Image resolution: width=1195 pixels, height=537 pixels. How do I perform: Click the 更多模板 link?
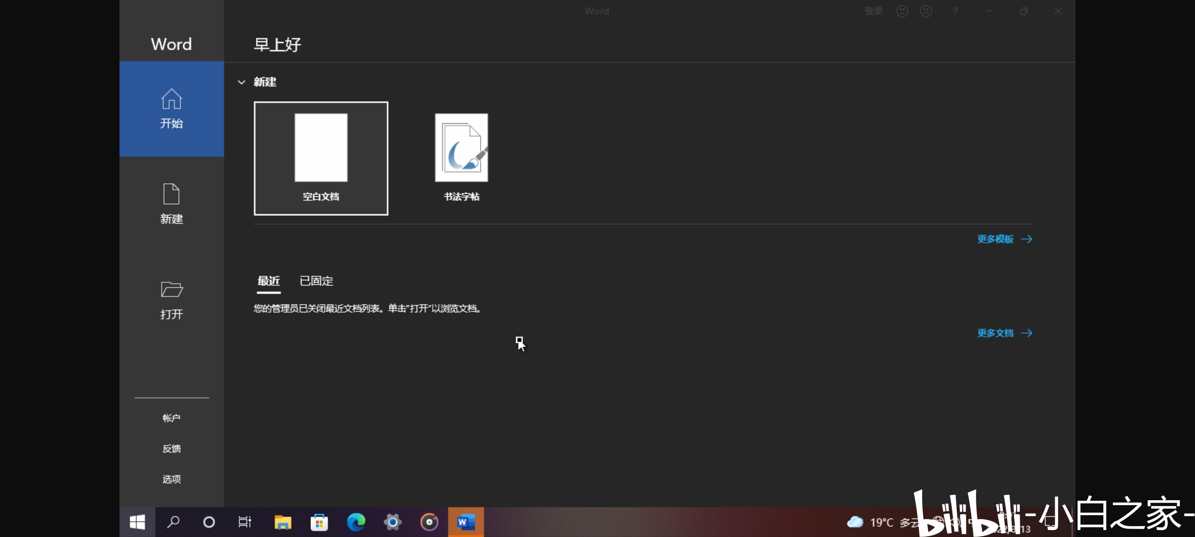[996, 239]
